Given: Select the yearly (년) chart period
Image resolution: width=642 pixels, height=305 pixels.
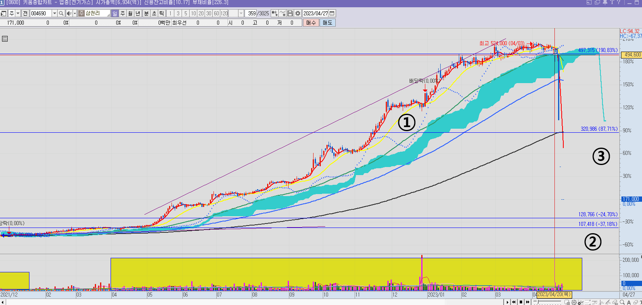Looking at the screenshot, I should [138, 13].
